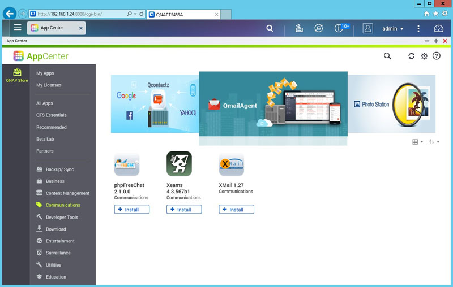Reload page via address bar refresh
This screenshot has height=287, width=453.
point(141,14)
